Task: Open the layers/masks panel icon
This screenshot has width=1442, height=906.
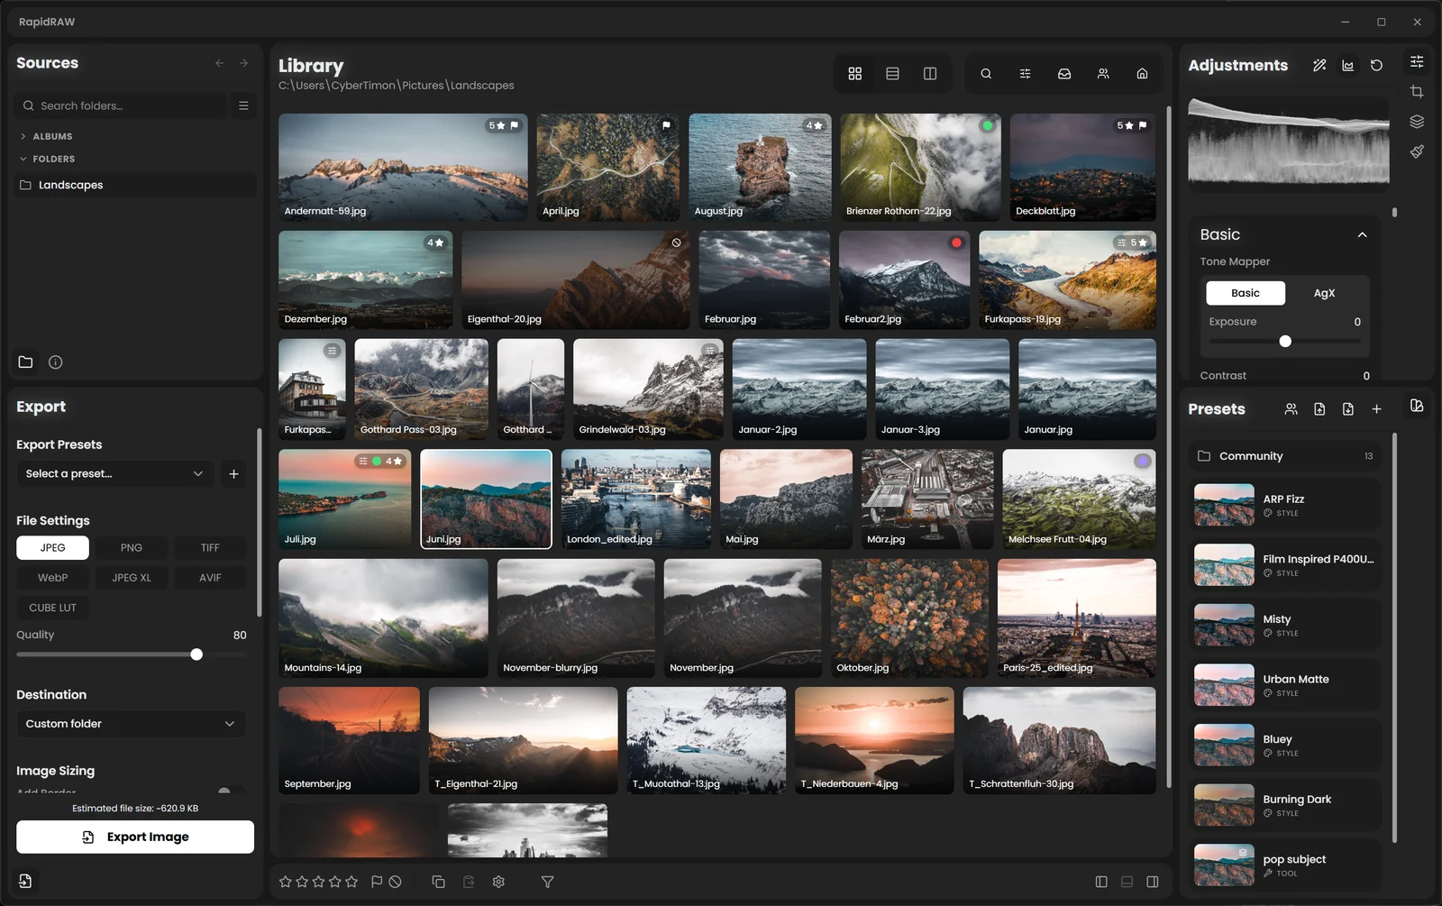Action: coord(1417,122)
